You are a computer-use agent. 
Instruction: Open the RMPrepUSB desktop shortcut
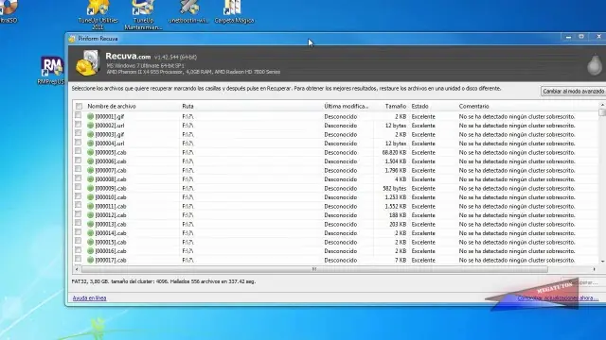(51, 71)
